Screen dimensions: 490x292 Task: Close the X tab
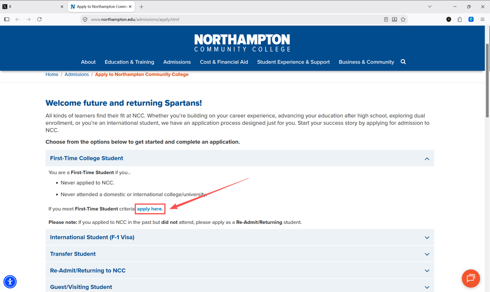(62, 7)
